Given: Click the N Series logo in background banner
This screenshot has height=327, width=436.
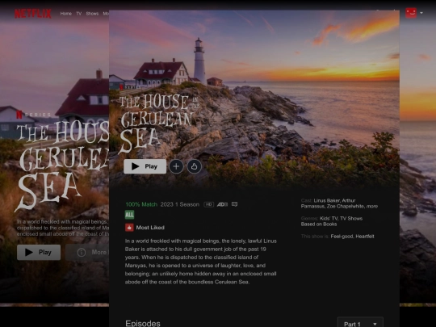Looking at the screenshot, I should [x=34, y=115].
